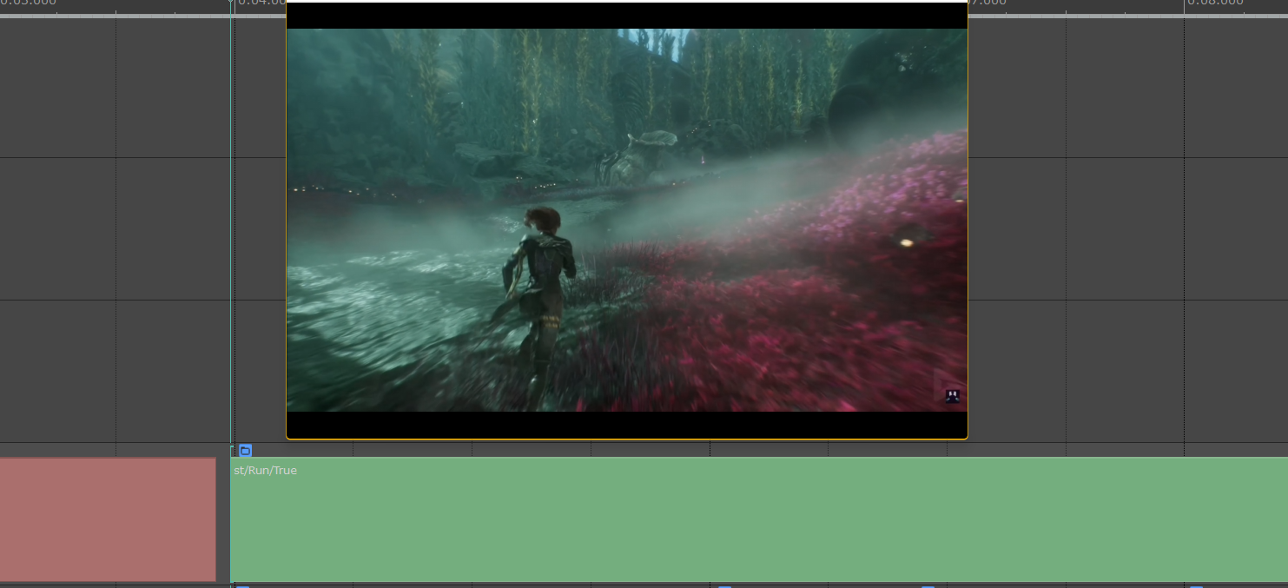Screen dimensions: 1288x588
Task: Click the 0:08.000 timestamp on the ruler
Action: point(1215,3)
